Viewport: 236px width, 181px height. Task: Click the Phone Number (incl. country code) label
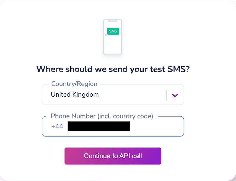(x=102, y=116)
